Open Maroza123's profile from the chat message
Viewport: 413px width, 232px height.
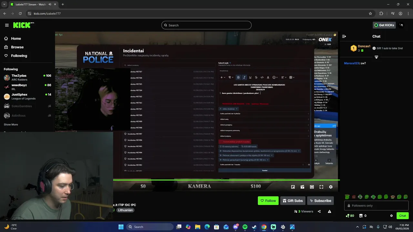(x=351, y=63)
